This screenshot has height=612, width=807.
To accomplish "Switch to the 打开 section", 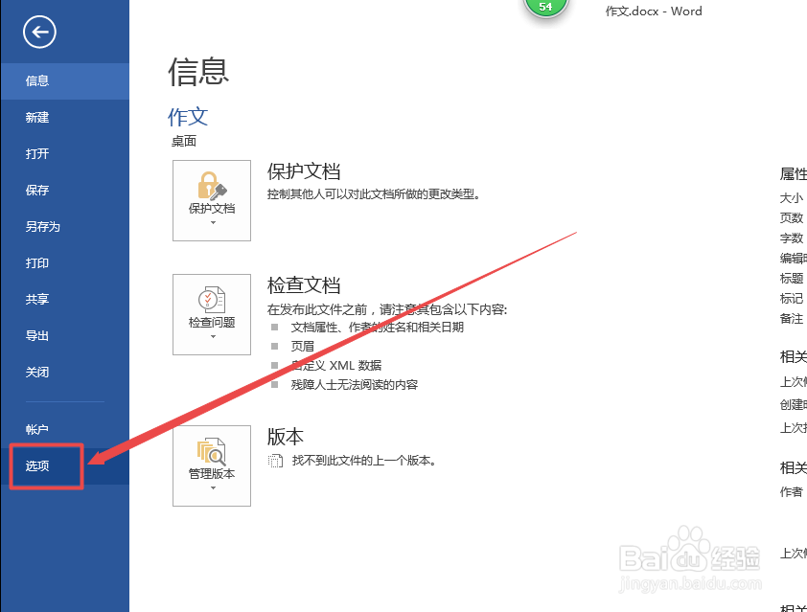I will point(36,153).
